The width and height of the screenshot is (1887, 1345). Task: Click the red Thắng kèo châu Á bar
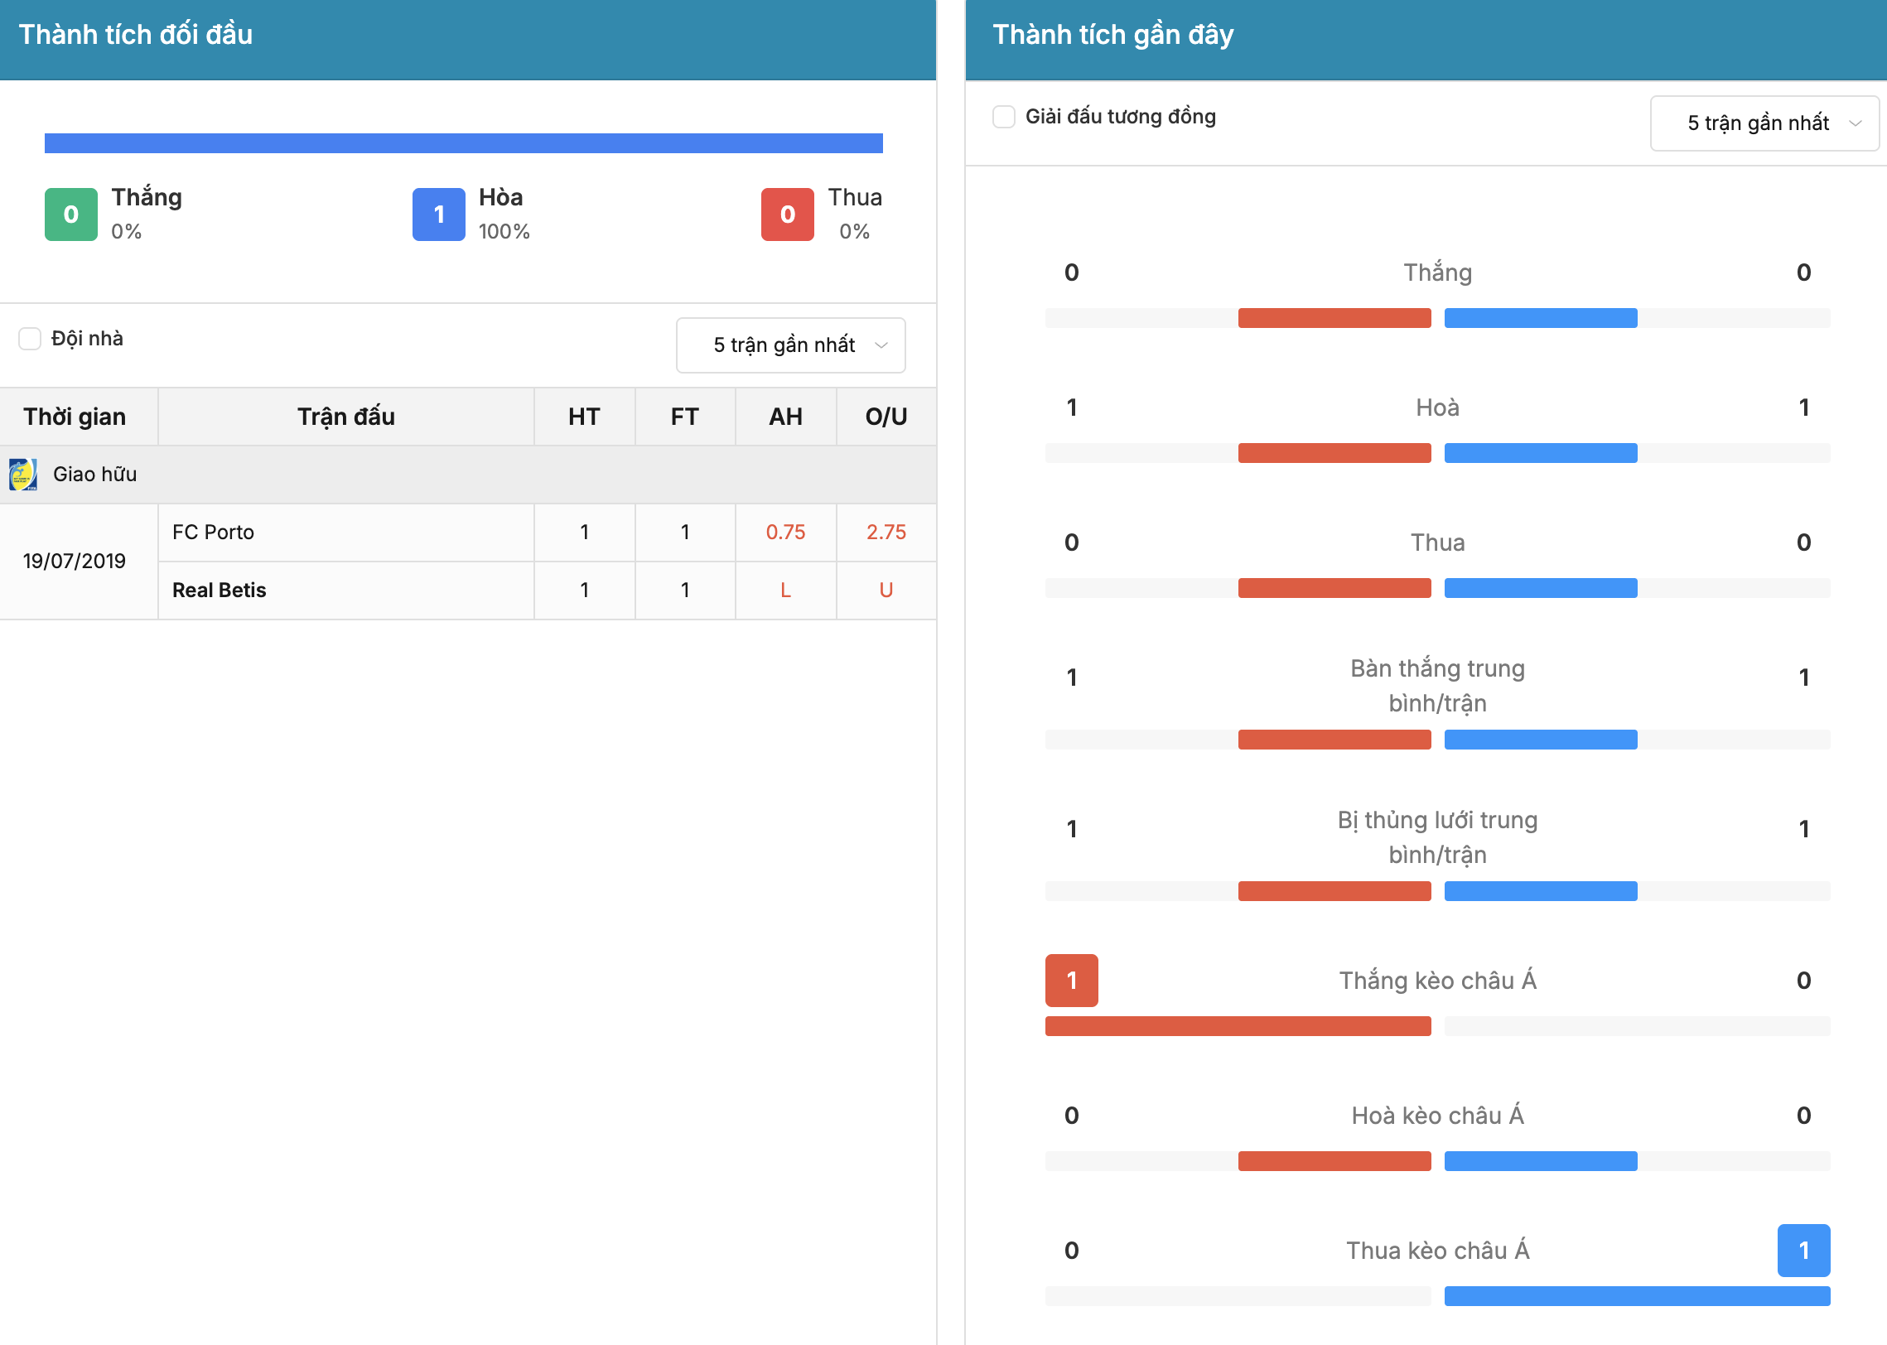(x=1238, y=1026)
